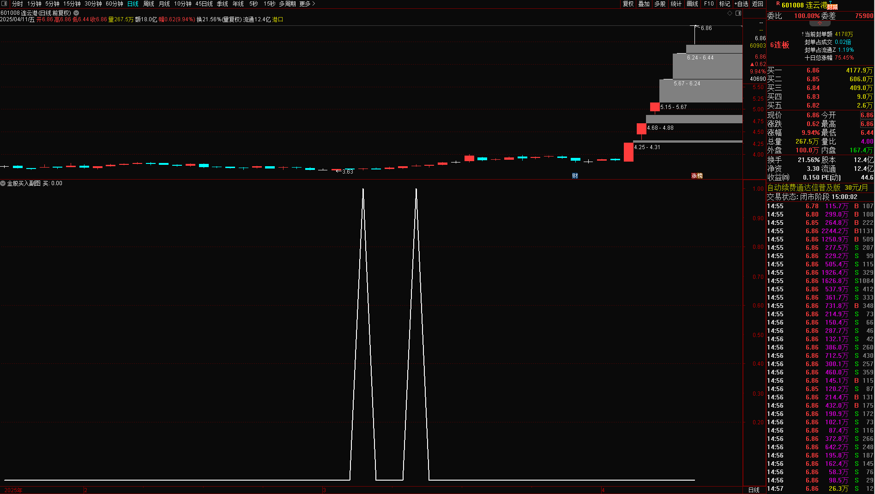Open the 统计 statistics tool
This screenshot has width=875, height=494.
(x=676, y=4)
